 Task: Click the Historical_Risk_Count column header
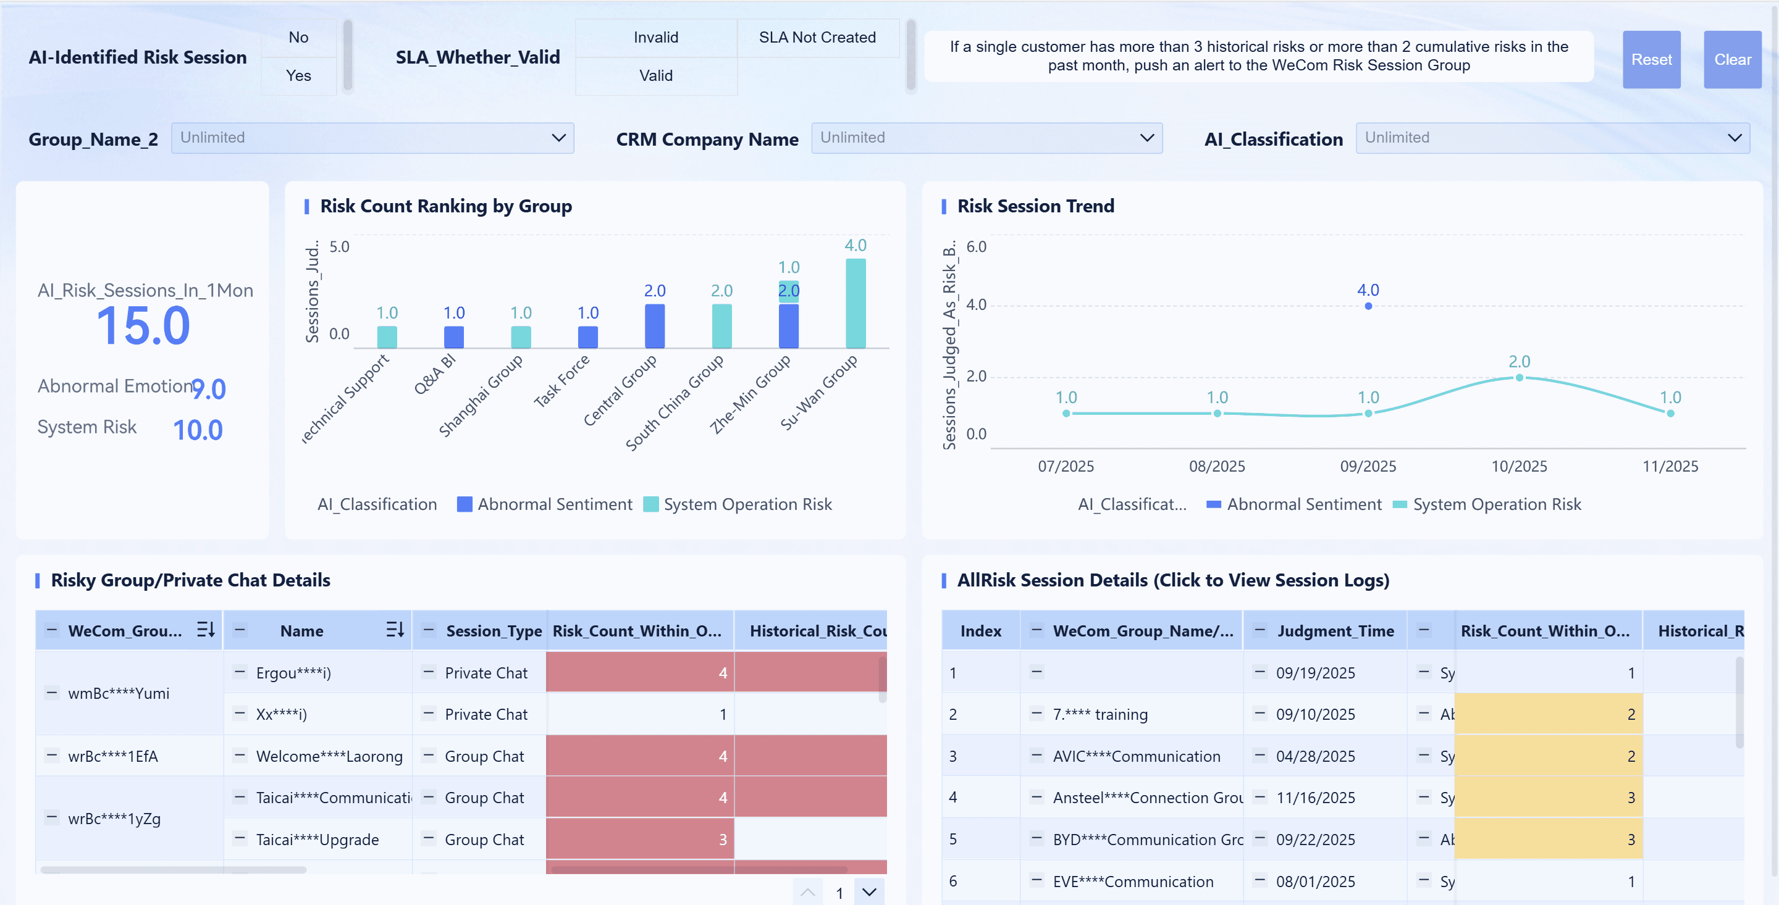click(811, 630)
